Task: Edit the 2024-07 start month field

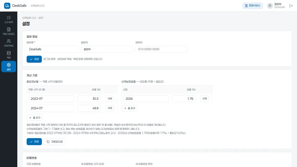Action: (51, 108)
